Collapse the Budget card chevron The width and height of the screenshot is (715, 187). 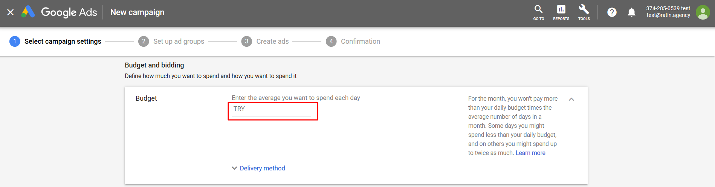pos(571,99)
